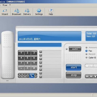Click the blue phone call button
Image resolution: width=97 pixels, height=97 pixels.
(32, 76)
